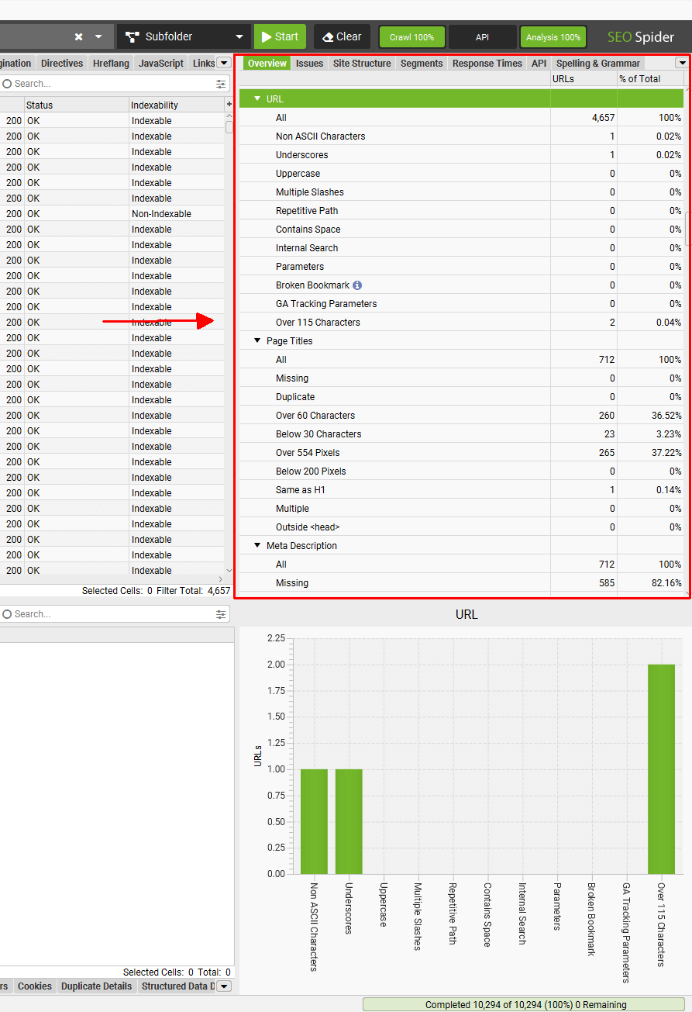Screen dimensions: 692x1012
Task: Select the Over 60 Characters filter row
Action: click(462, 416)
